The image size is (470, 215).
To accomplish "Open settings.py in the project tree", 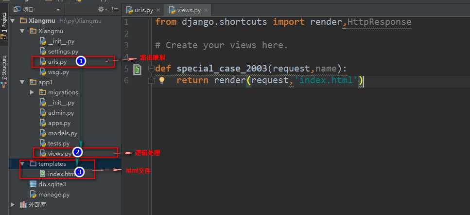I will [x=63, y=52].
